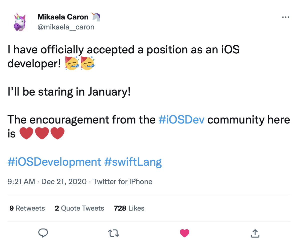Click the Mikaela Caron display name
The image size is (298, 243).
click(63, 17)
